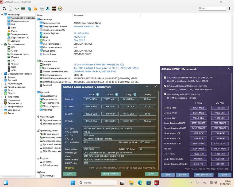
Task: Disable the CPU AMD Ryzen 9 7900X checkbox
Action: pos(165,94)
